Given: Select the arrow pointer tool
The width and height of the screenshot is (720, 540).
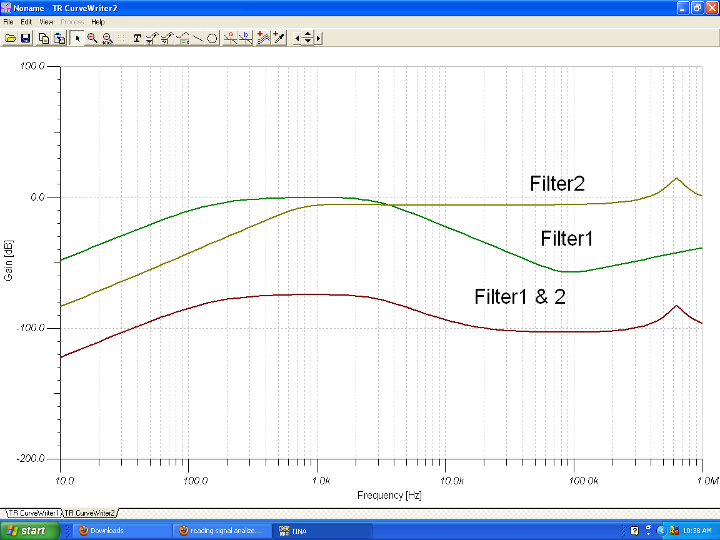Looking at the screenshot, I should tap(77, 38).
